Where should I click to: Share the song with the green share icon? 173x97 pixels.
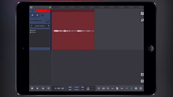pos(131,88)
